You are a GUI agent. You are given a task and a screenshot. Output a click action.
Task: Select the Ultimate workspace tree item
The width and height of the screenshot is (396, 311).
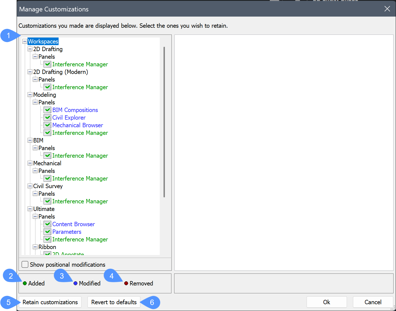tap(44, 209)
